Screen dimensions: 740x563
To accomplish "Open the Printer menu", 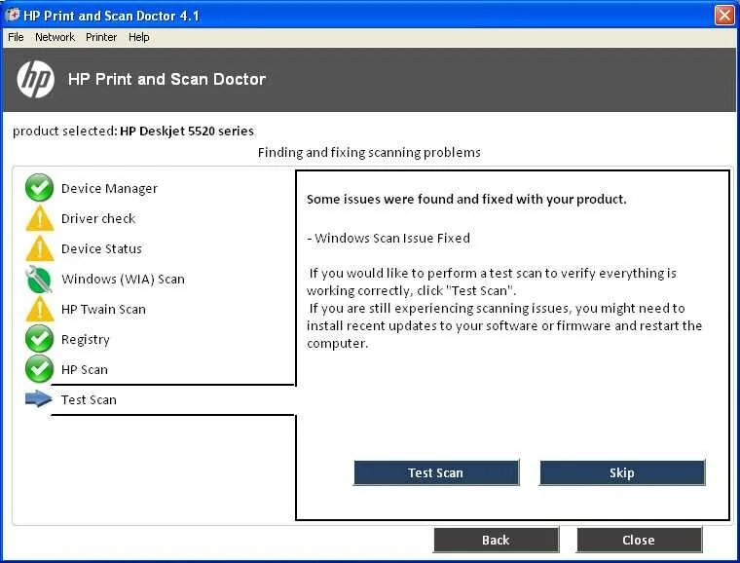I will pos(101,37).
